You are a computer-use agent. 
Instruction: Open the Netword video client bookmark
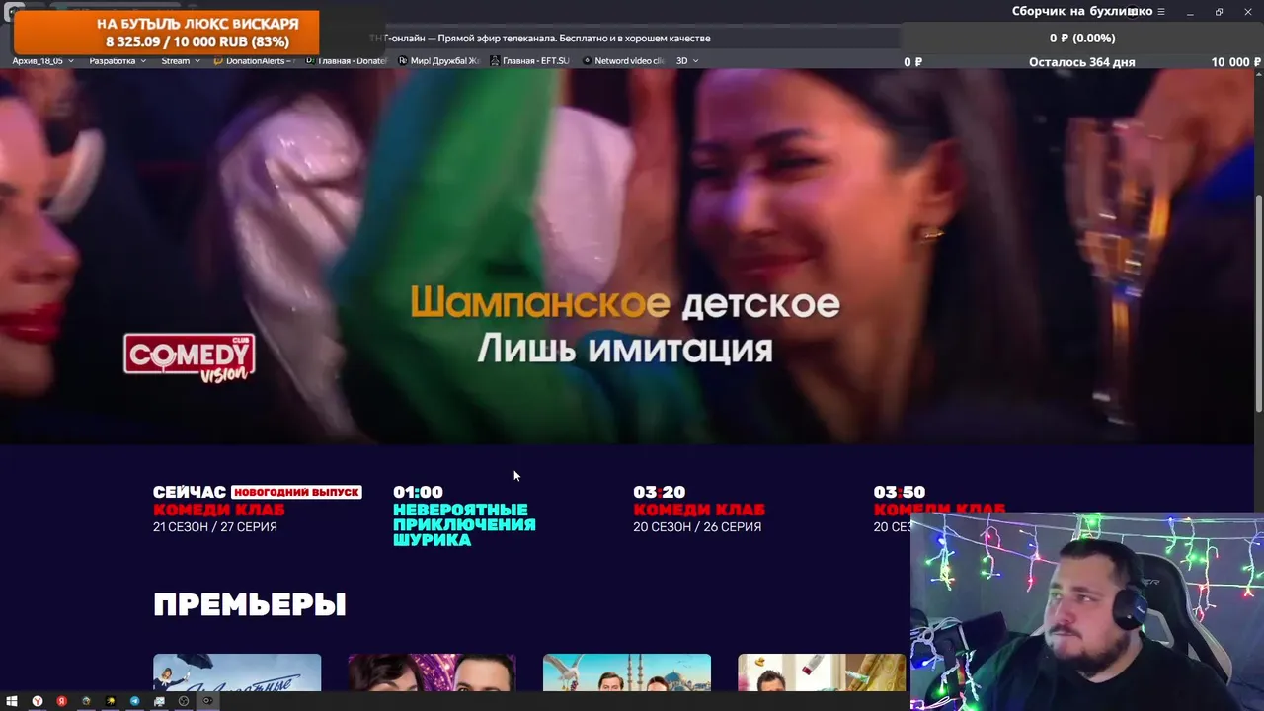pos(624,61)
